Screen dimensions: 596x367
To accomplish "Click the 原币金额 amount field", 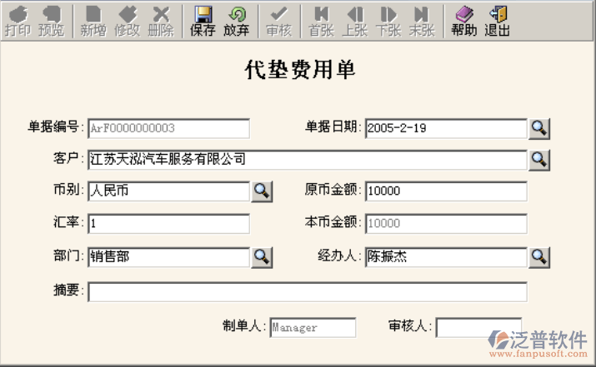I will tap(445, 191).
